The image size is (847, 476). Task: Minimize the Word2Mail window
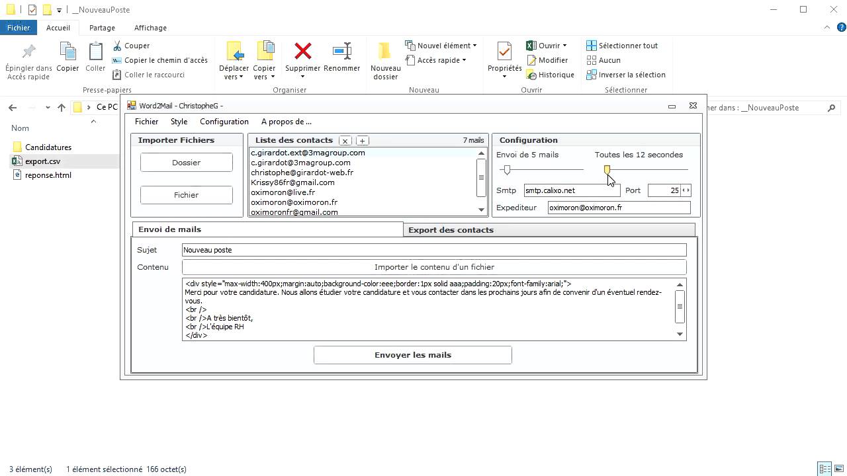(672, 106)
